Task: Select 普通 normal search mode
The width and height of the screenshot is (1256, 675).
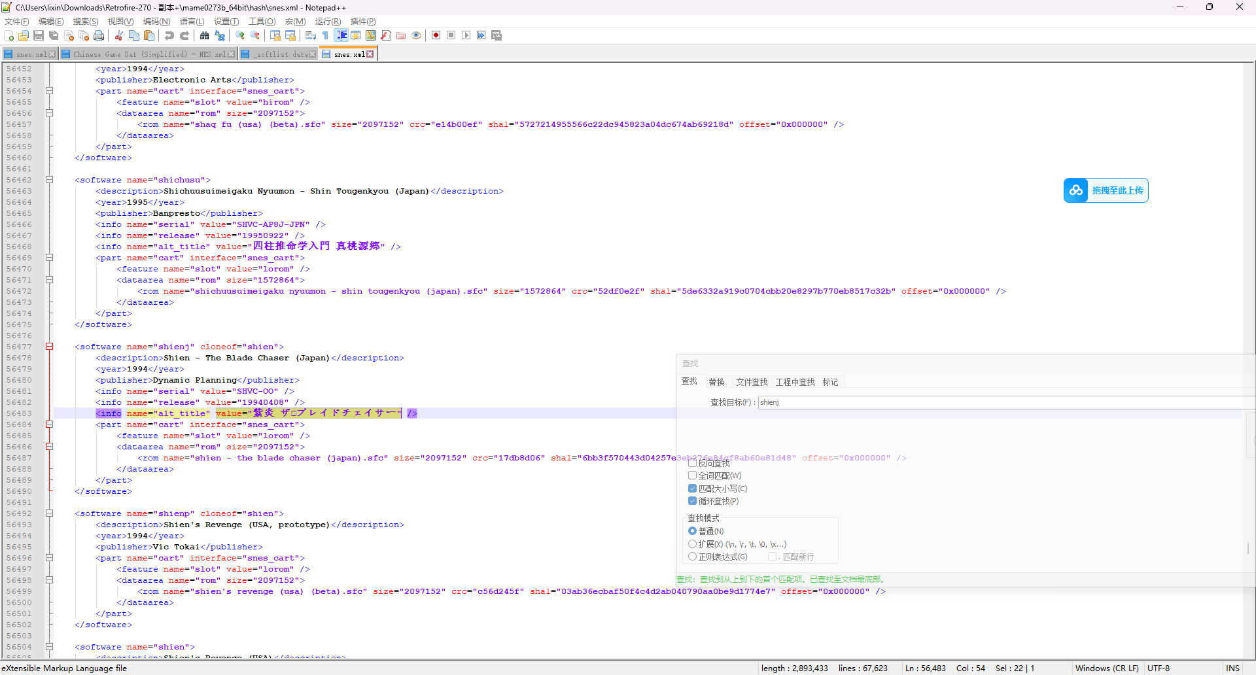Action: pyautogui.click(x=693, y=531)
